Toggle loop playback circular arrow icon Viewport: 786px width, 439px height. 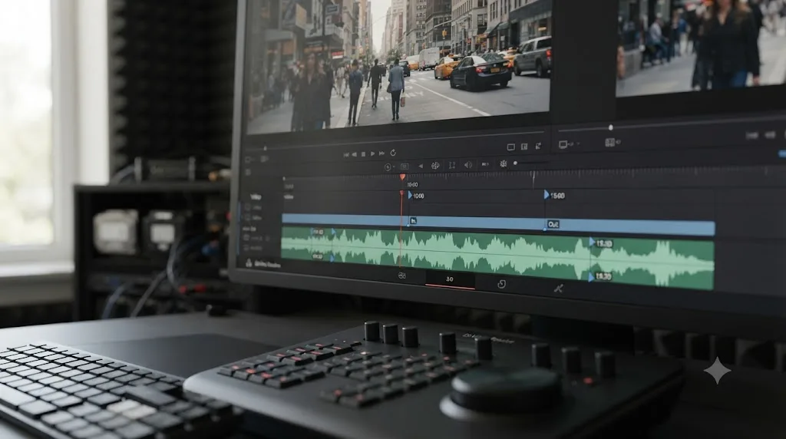[x=393, y=153]
